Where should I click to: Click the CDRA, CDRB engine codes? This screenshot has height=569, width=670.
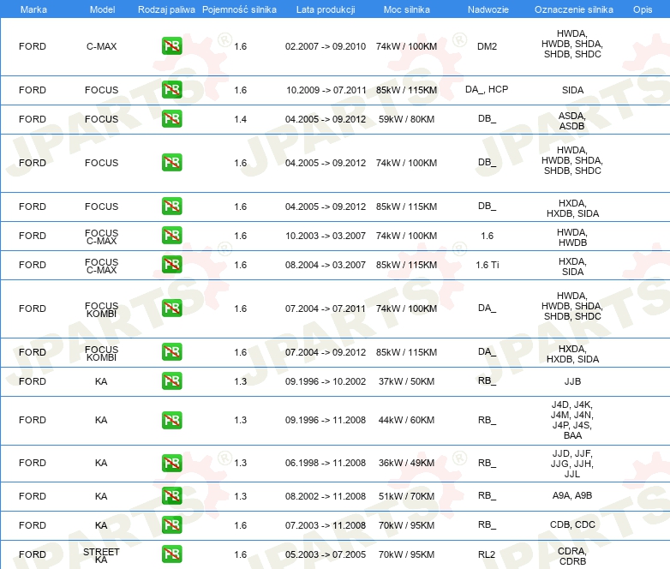pyautogui.click(x=572, y=556)
